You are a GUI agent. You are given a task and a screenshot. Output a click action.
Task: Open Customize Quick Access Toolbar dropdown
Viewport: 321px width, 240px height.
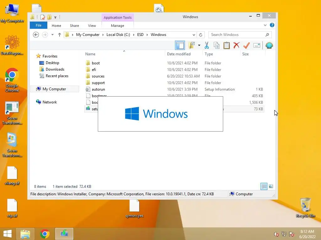pos(55,17)
